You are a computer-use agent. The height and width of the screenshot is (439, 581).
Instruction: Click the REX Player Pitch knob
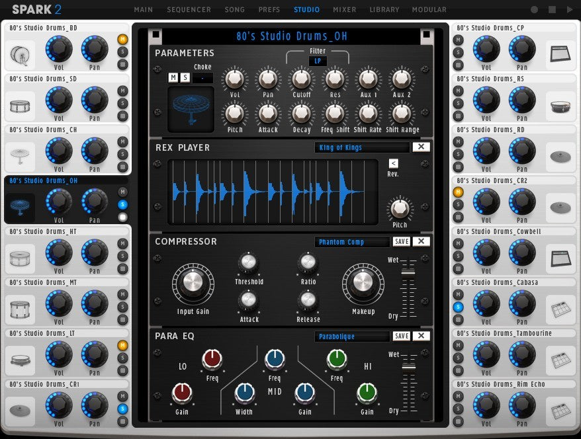tap(400, 209)
